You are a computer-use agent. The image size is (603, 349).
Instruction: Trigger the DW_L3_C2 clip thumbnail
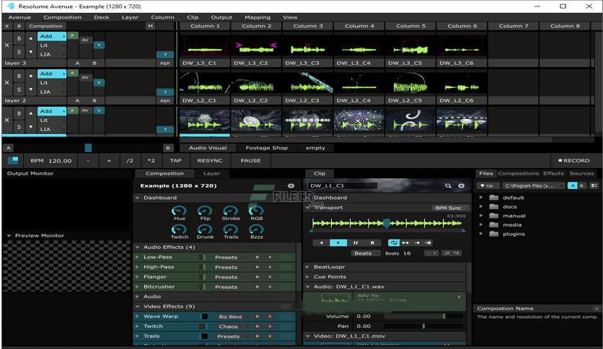pyautogui.click(x=256, y=45)
